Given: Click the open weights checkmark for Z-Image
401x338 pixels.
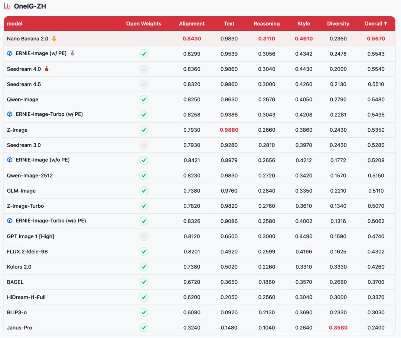Looking at the screenshot, I should [x=144, y=130].
